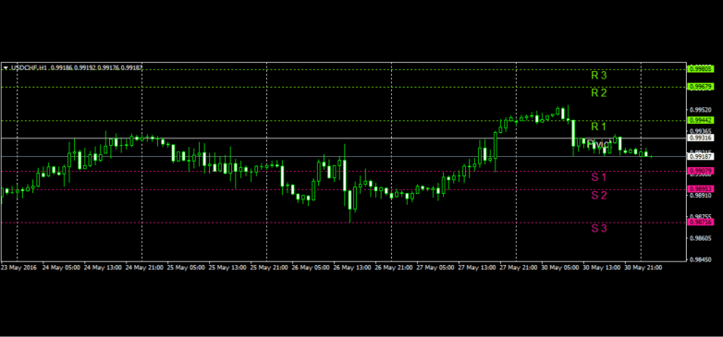Screen dimensions: 723x337
Task: Click the 25 May 13:00 time label
Action: click(x=227, y=267)
